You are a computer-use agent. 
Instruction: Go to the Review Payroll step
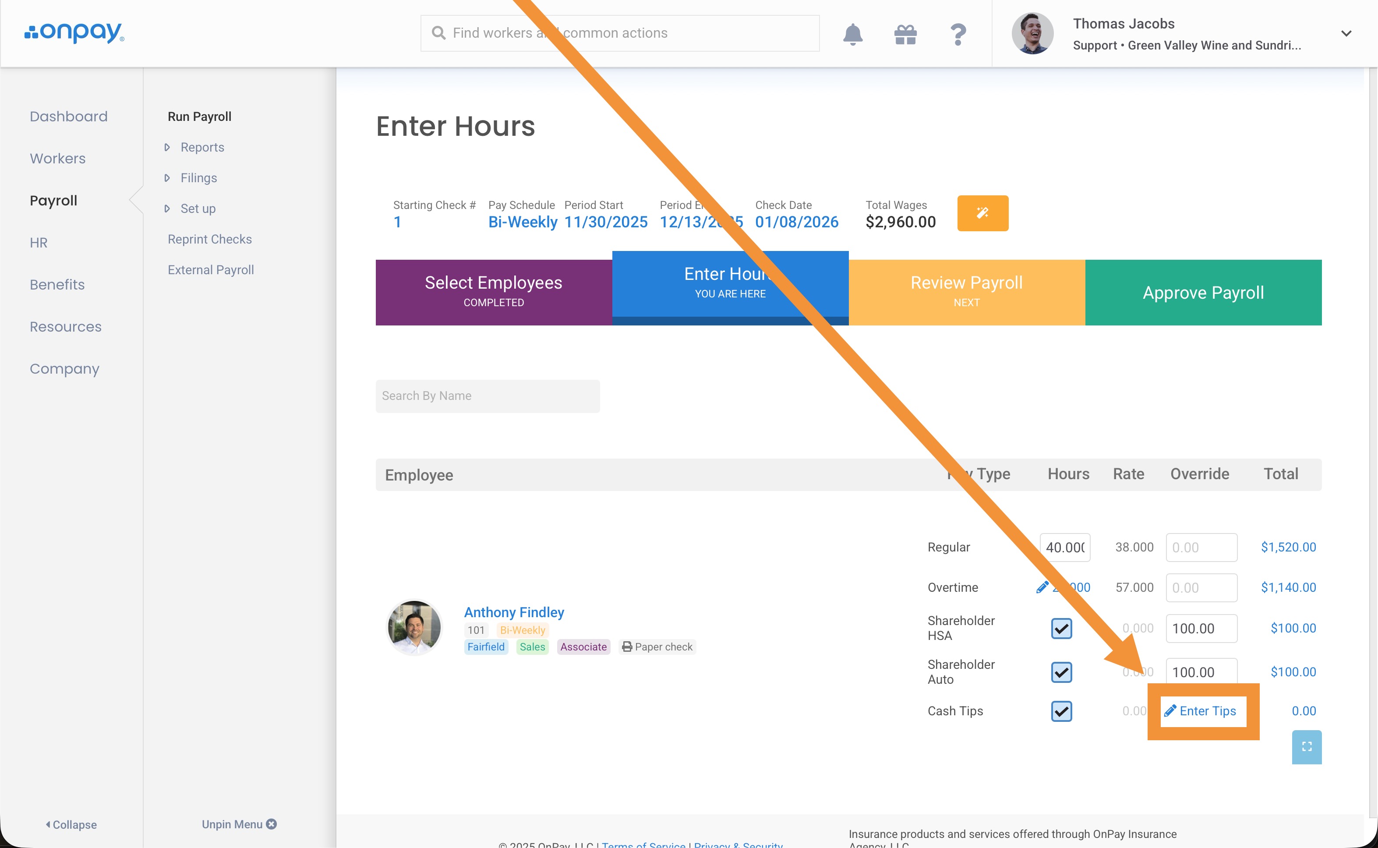point(966,292)
